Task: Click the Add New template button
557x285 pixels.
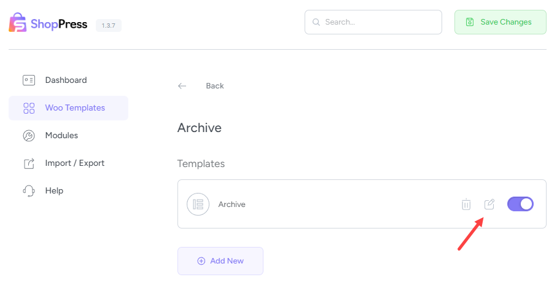Action: coord(220,261)
